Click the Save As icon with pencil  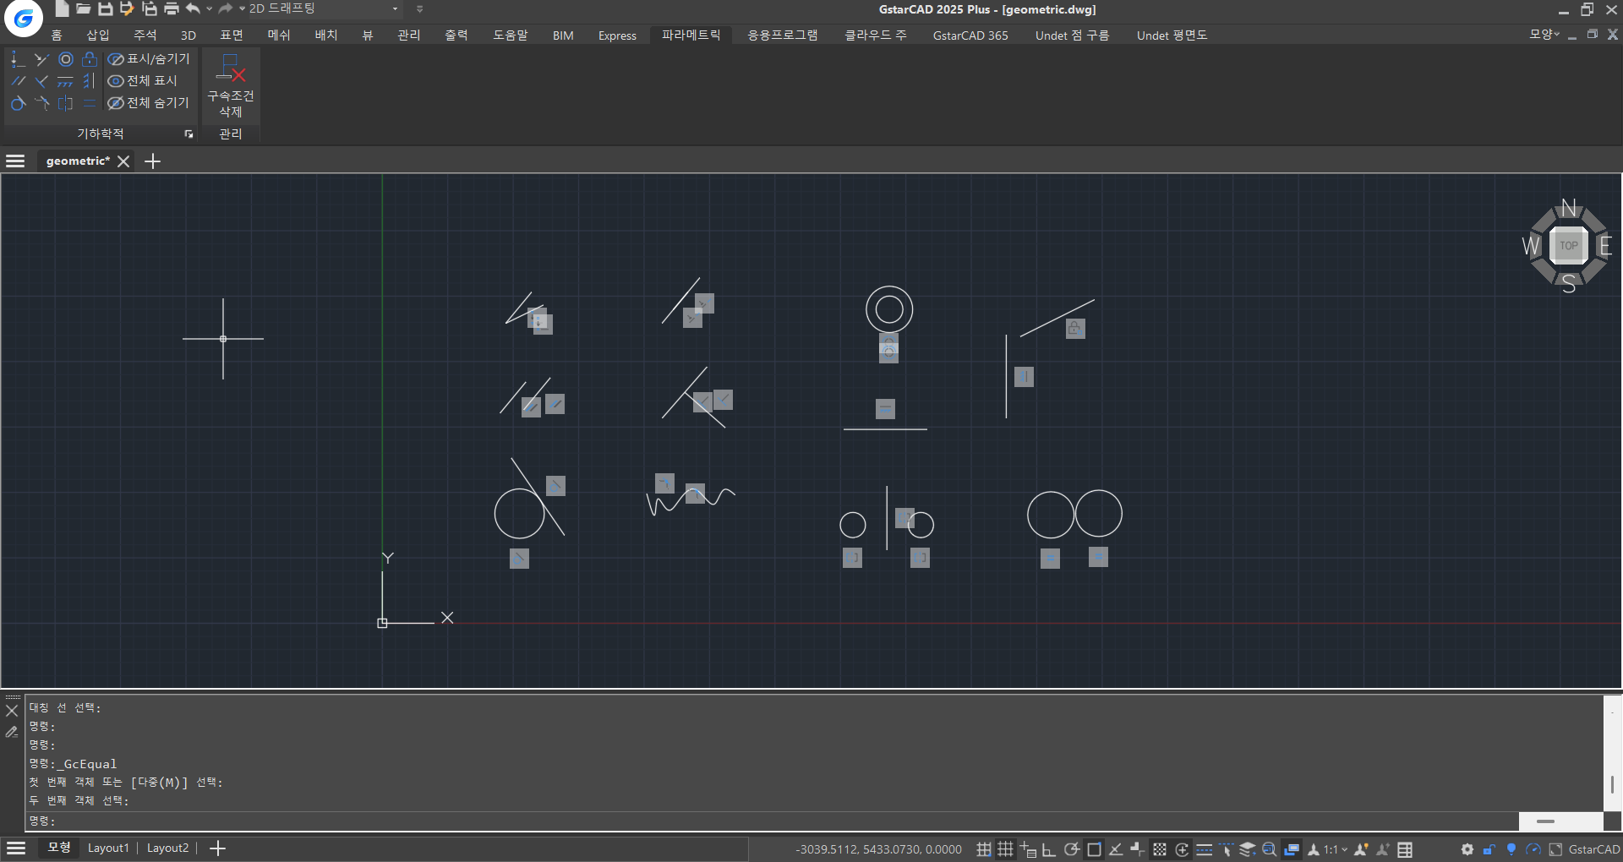[x=127, y=8]
